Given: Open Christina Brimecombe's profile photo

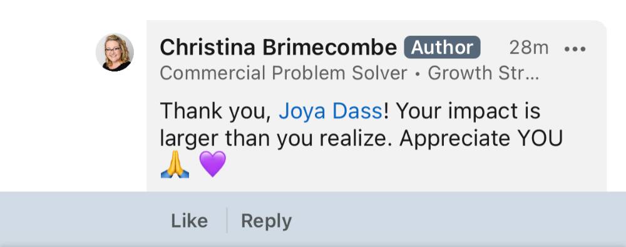Looking at the screenshot, I should tap(115, 53).
